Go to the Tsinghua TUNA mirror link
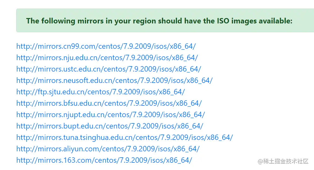 (125, 137)
